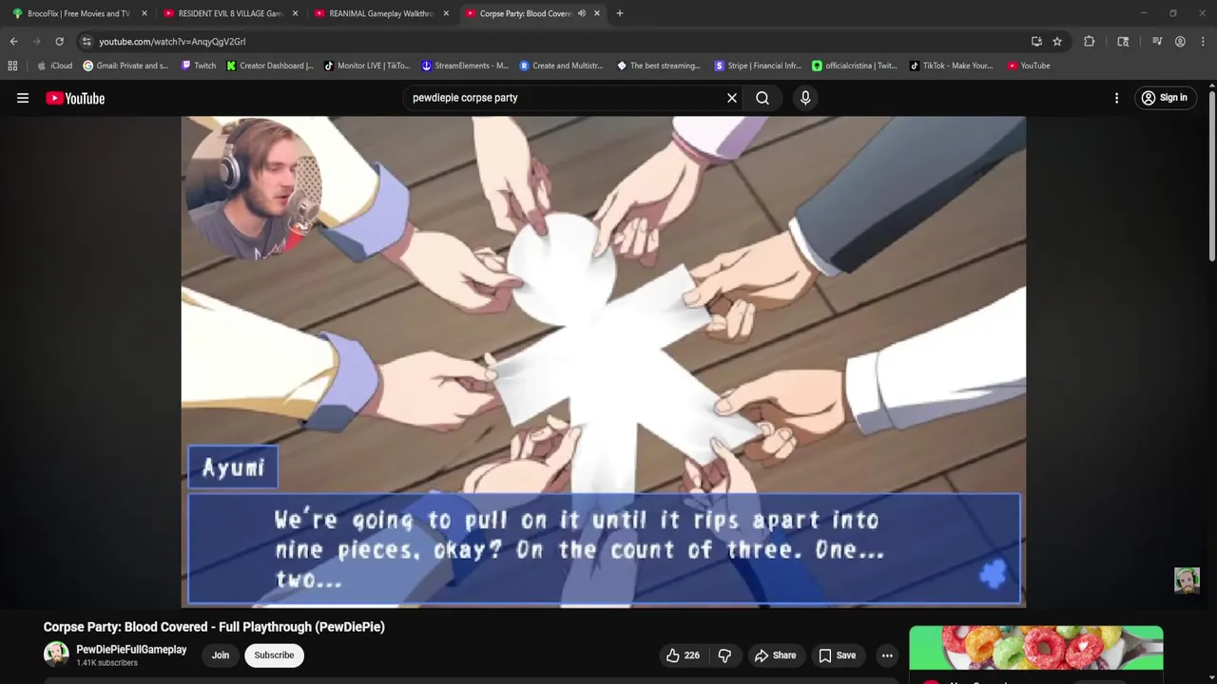Open the Stripe Financial Infra bookmark
Image resolution: width=1217 pixels, height=684 pixels.
click(758, 66)
